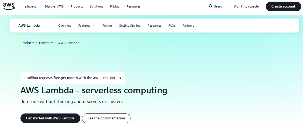
Task: Open the 1 million requests free banner
Action: (73, 78)
